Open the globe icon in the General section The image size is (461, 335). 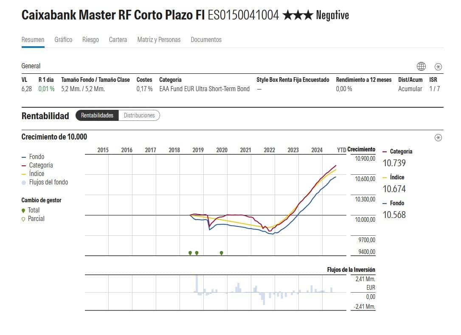pos(421,66)
